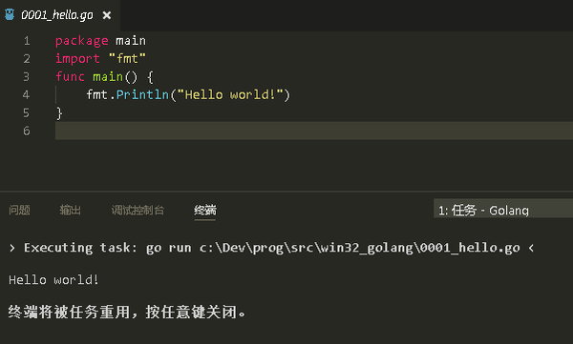Click the "Hello world!" string literal
Viewport: 573px width, 344px height.
click(230, 95)
